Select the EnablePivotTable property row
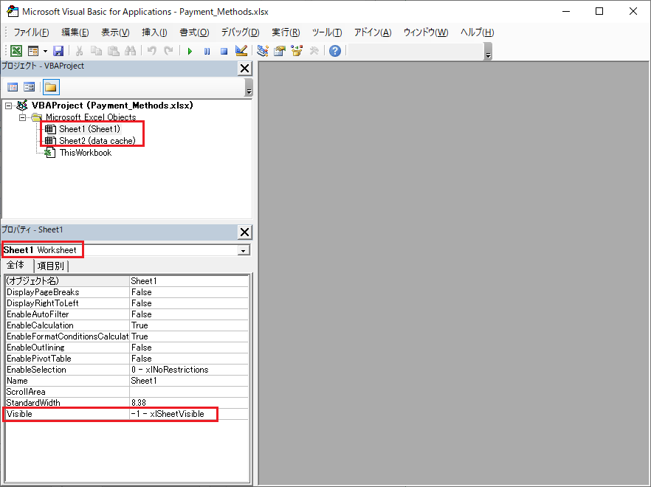The width and height of the screenshot is (651, 487). point(127,359)
